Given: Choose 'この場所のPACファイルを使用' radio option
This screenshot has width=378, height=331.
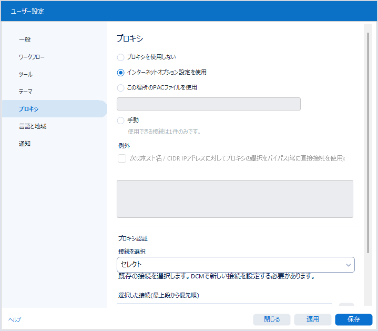Looking at the screenshot, I should [121, 88].
